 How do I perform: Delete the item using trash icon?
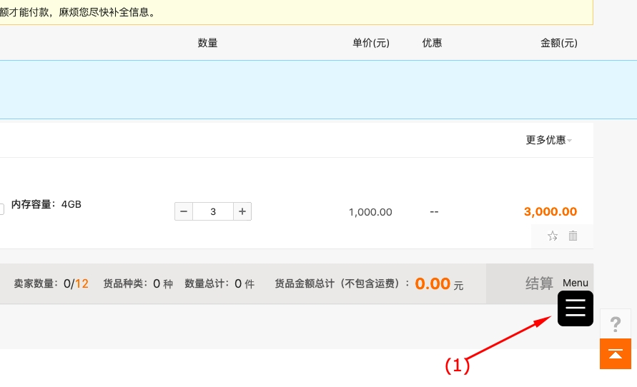point(573,236)
